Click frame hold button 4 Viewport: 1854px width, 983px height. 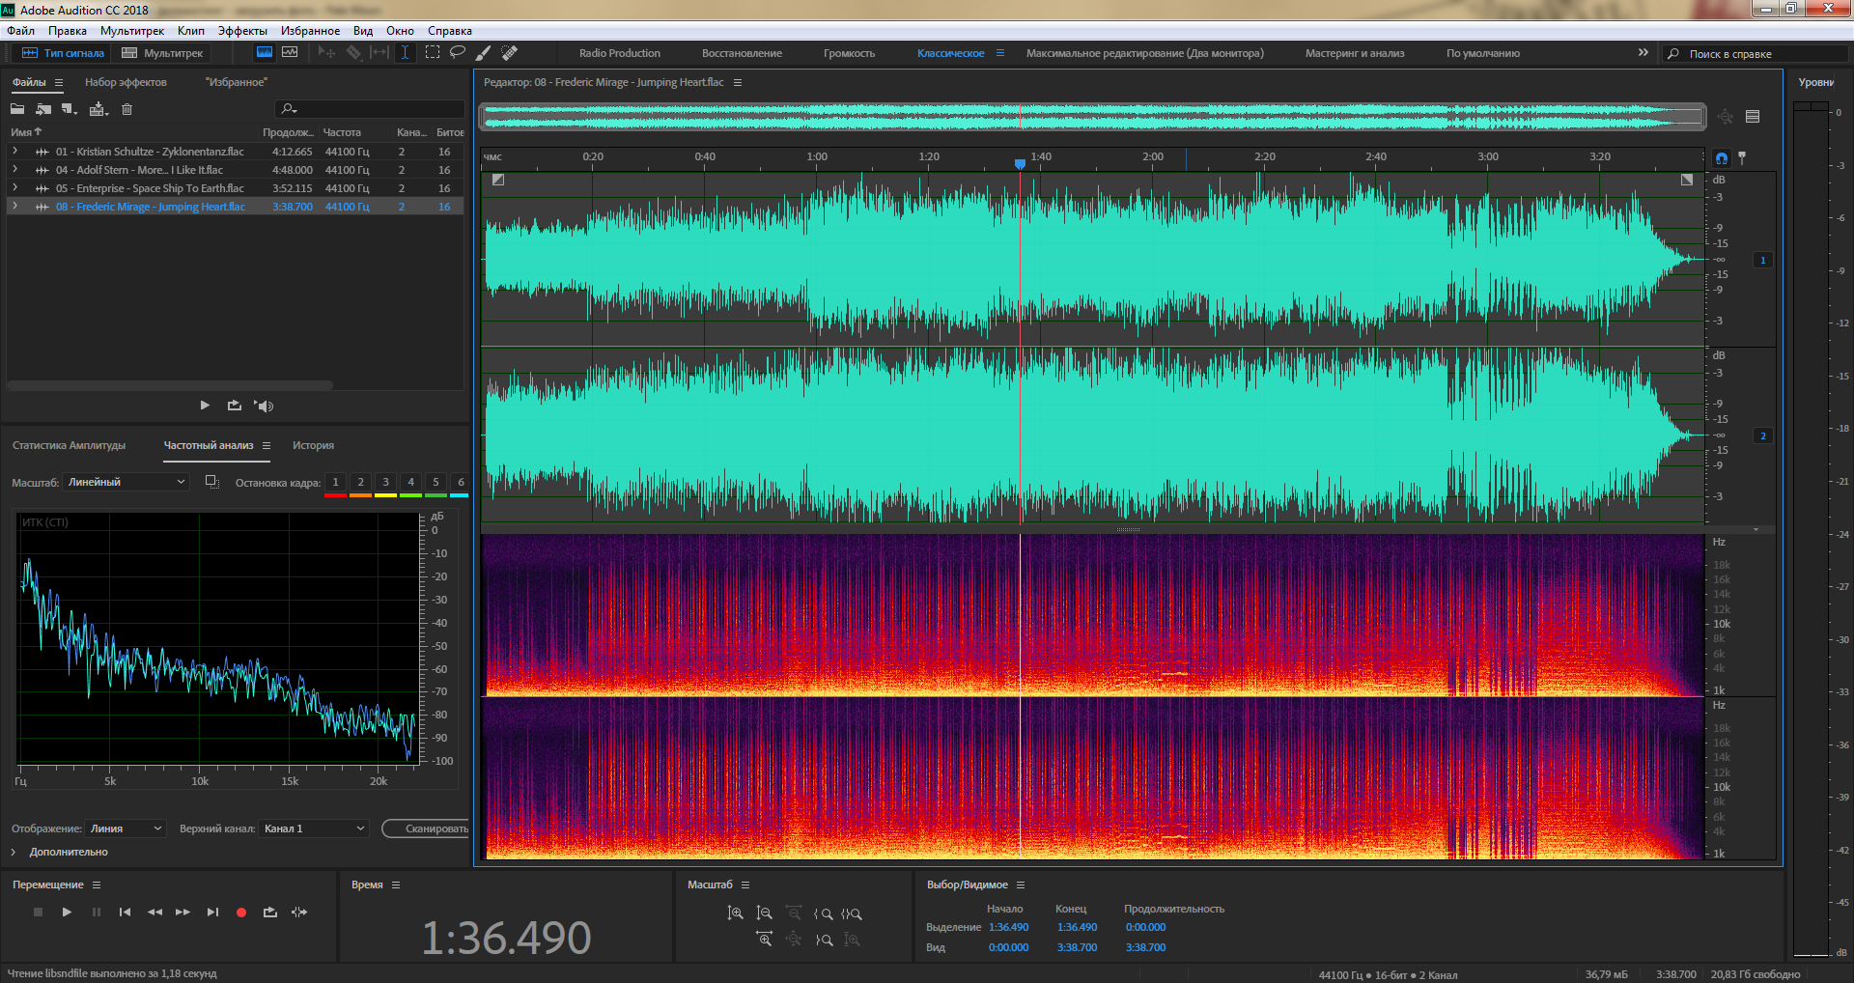pos(410,482)
